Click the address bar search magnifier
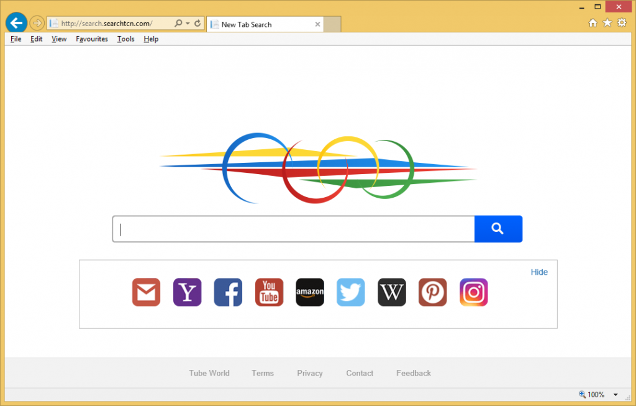The image size is (636, 406). coord(178,23)
